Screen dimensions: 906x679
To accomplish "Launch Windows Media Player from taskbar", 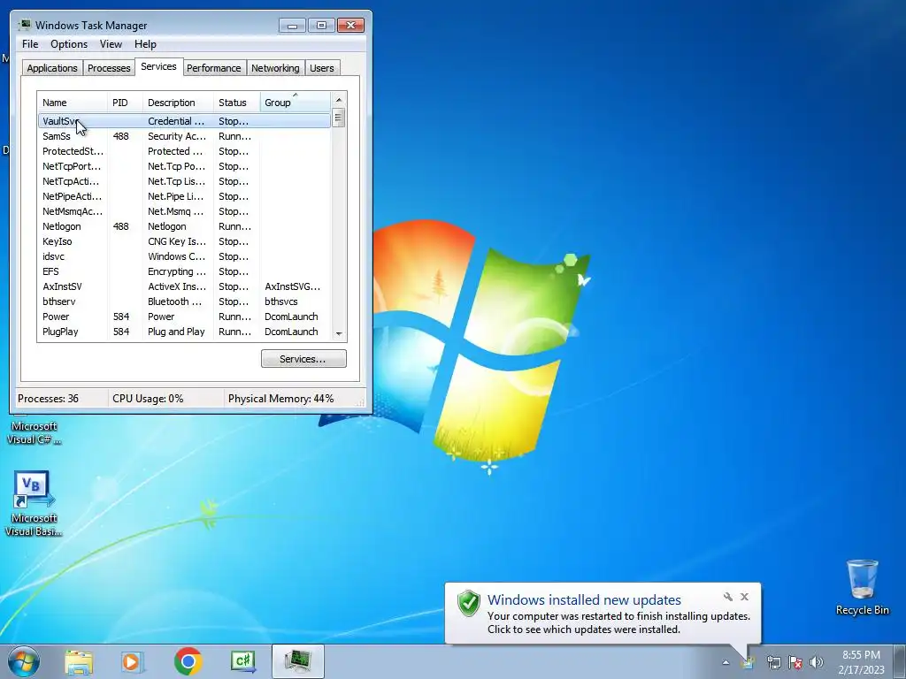I will pos(133,661).
